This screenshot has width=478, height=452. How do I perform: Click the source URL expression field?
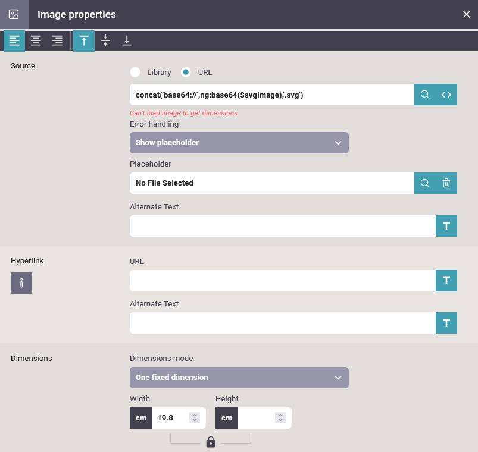point(271,95)
